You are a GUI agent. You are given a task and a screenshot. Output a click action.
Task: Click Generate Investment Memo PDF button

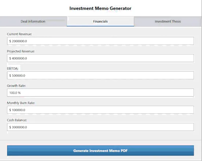point(100,150)
